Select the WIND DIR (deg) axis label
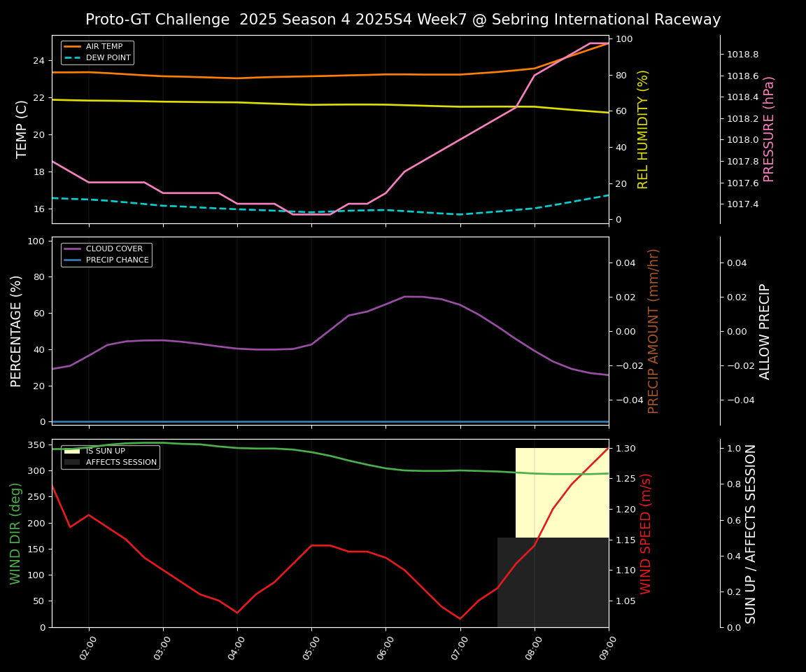This screenshot has height=672, width=806. (x=15, y=533)
